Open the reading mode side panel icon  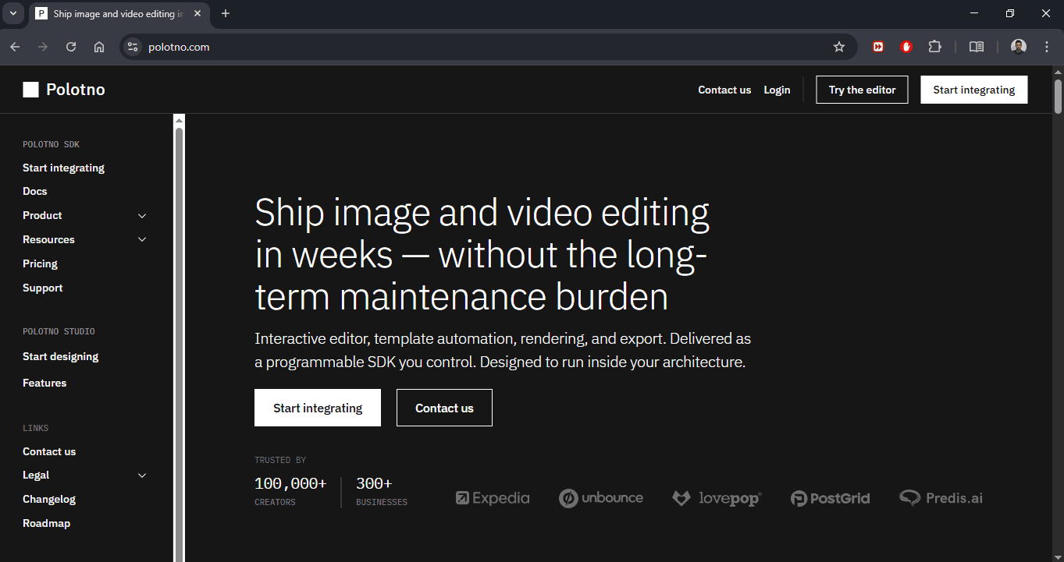(976, 47)
